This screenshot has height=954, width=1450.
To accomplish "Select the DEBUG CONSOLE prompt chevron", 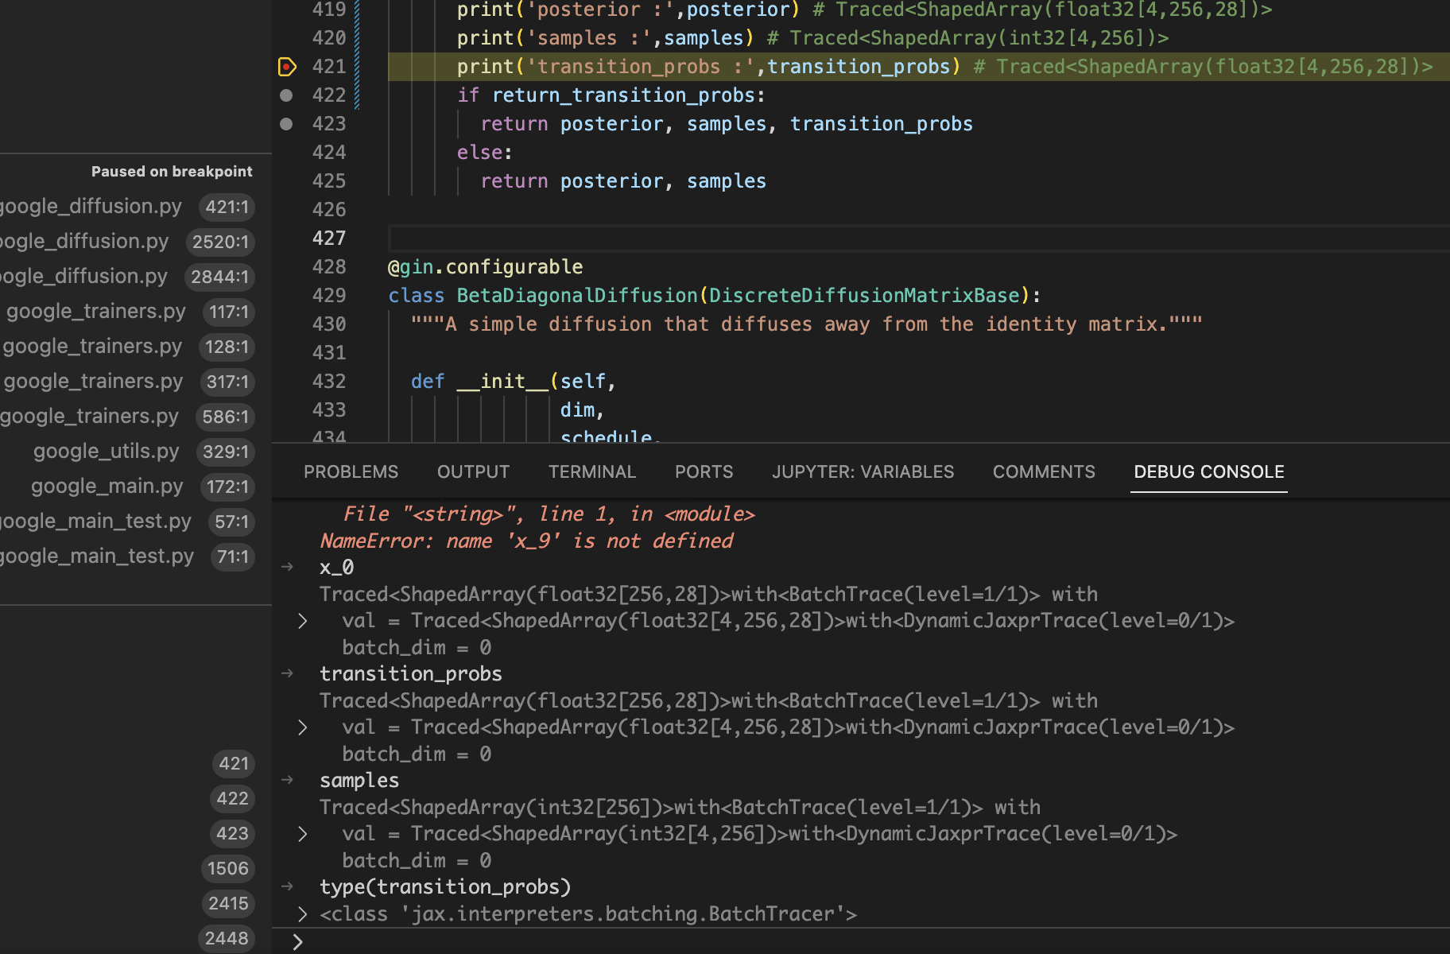I will [x=298, y=941].
